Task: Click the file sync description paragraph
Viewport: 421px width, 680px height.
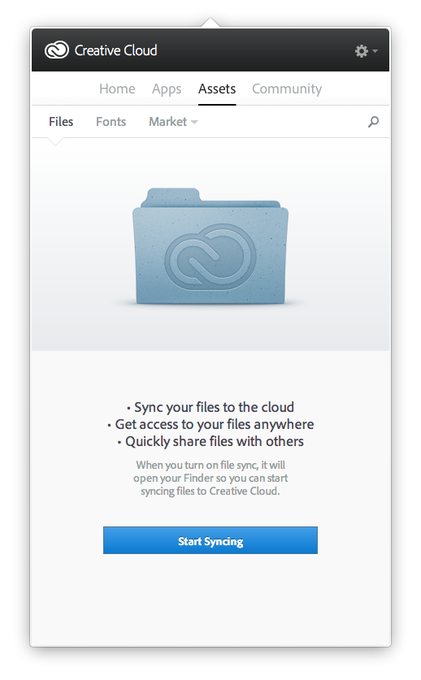Action: point(210,478)
